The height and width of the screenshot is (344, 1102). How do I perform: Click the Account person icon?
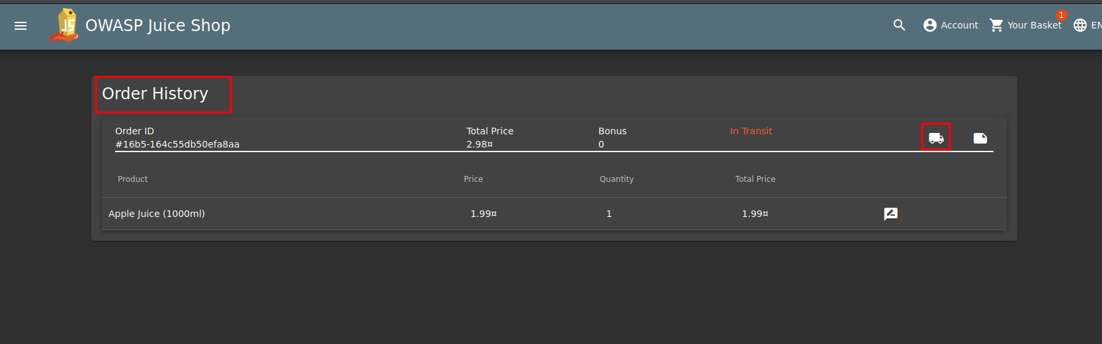coord(930,25)
